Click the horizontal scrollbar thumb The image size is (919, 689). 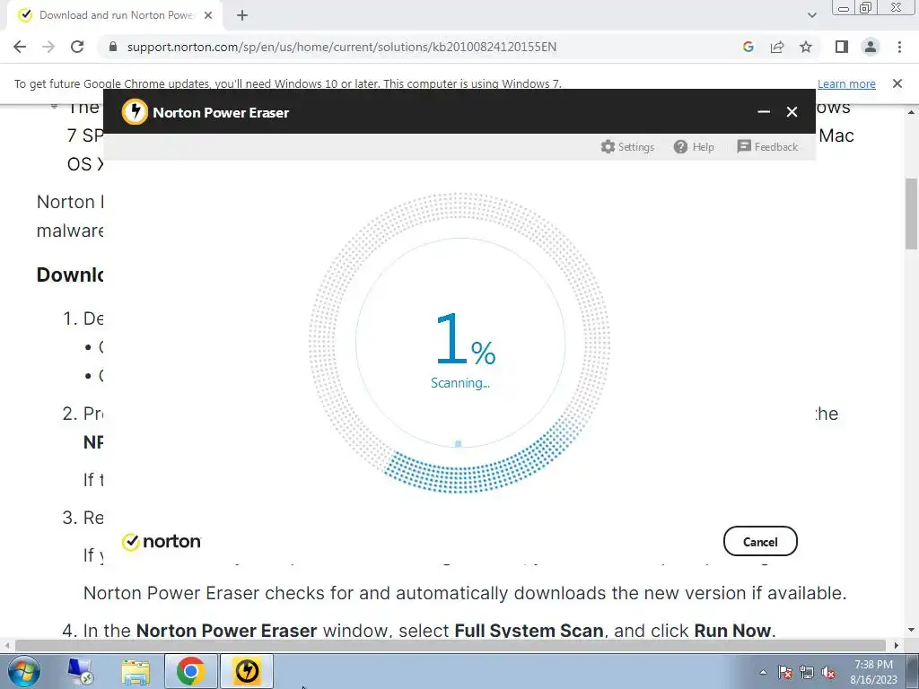tap(451, 645)
